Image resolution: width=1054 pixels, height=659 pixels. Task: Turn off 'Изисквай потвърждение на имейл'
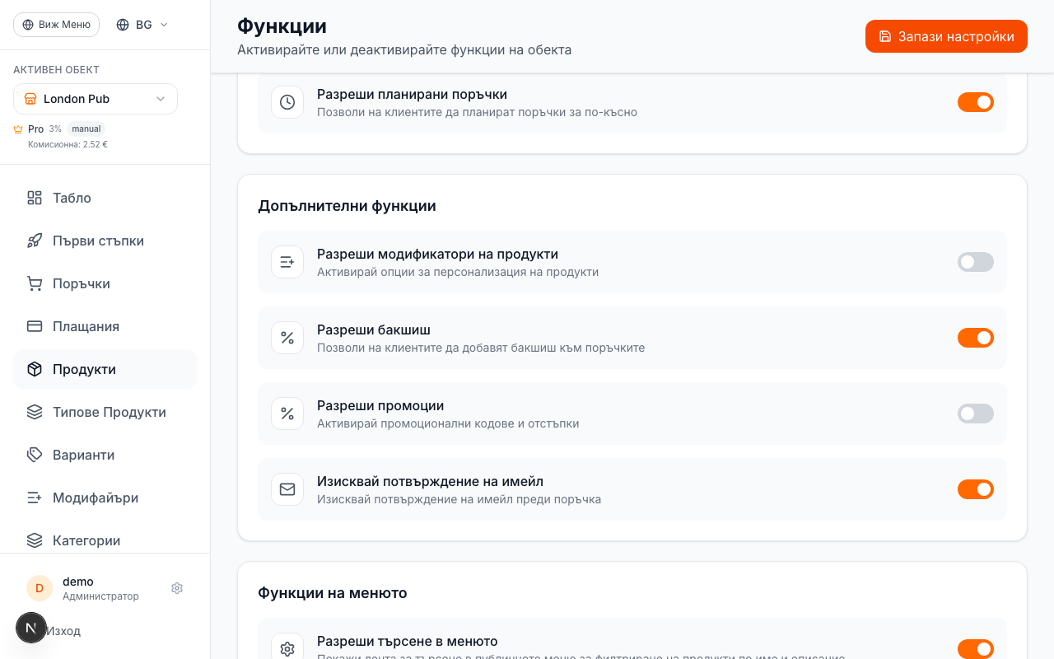[976, 489]
